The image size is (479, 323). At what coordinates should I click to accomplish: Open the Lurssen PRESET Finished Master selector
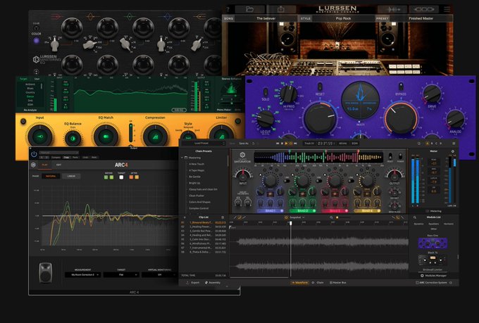click(421, 18)
